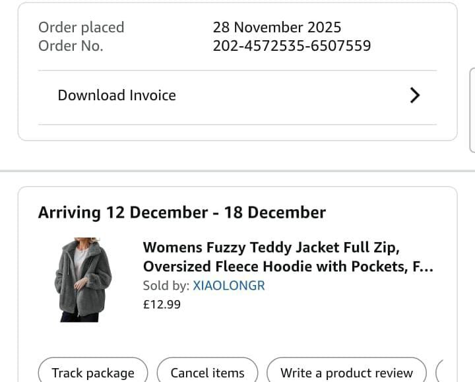Tap the partially visible card at right edge
The height and width of the screenshot is (382, 475).
pyautogui.click(x=471, y=109)
